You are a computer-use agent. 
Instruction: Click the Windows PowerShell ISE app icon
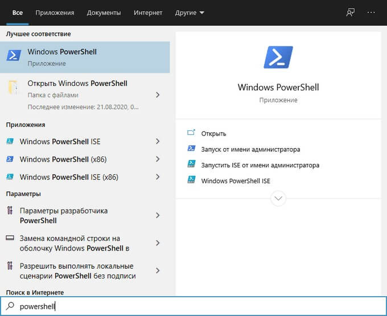(10, 142)
